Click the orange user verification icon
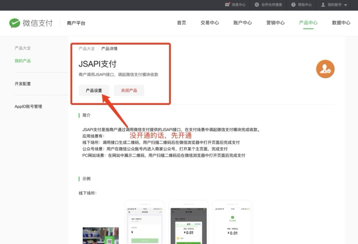Image resolution: width=358 pixels, height=244 pixels. tap(325, 69)
